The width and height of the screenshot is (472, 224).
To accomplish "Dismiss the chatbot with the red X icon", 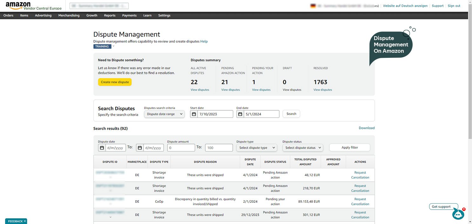I will 464,209.
